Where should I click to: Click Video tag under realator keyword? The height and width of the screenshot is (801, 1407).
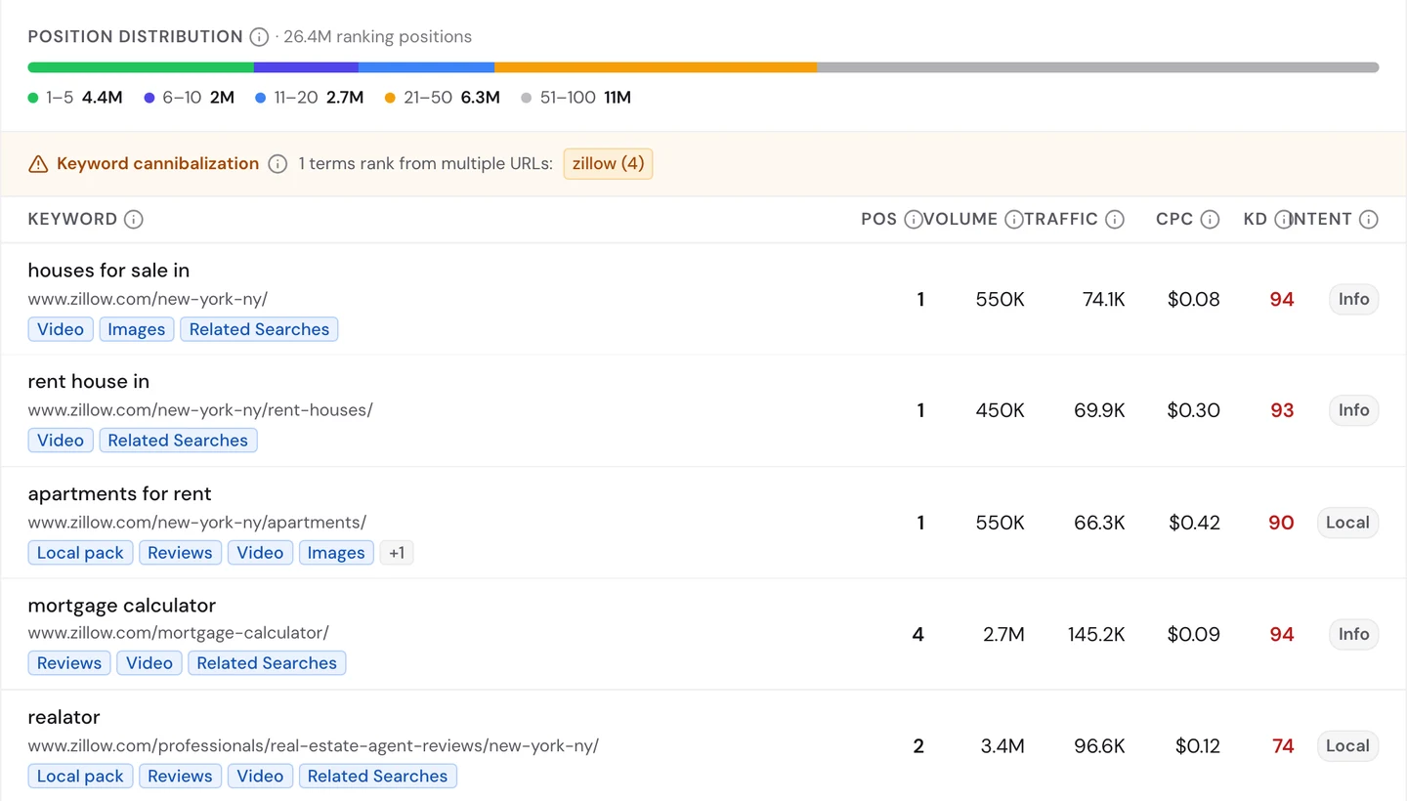tap(260, 777)
